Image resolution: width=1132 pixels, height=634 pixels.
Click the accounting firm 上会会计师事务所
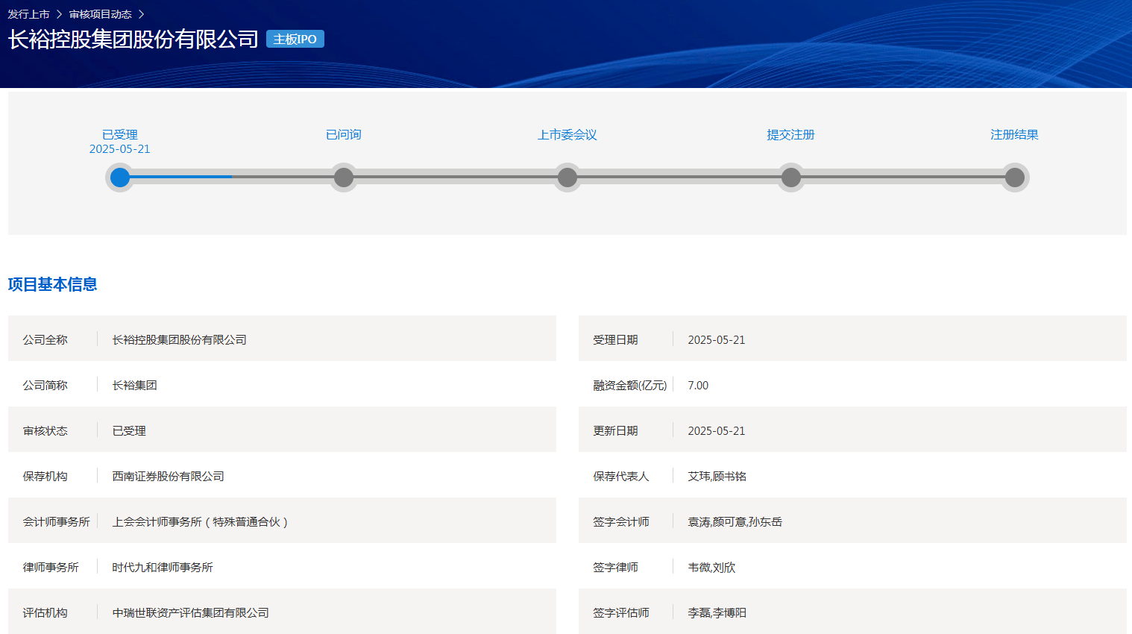click(x=200, y=521)
